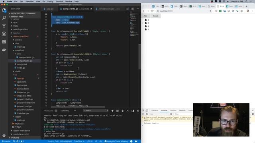This screenshot has width=255, height=143.
Task: Clear the DevTools console
Action: (x=147, y=114)
